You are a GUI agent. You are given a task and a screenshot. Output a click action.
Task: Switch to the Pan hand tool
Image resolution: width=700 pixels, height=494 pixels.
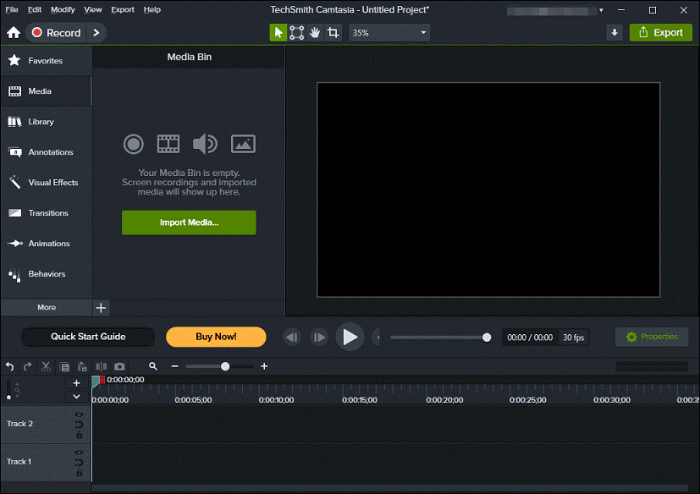click(x=315, y=33)
